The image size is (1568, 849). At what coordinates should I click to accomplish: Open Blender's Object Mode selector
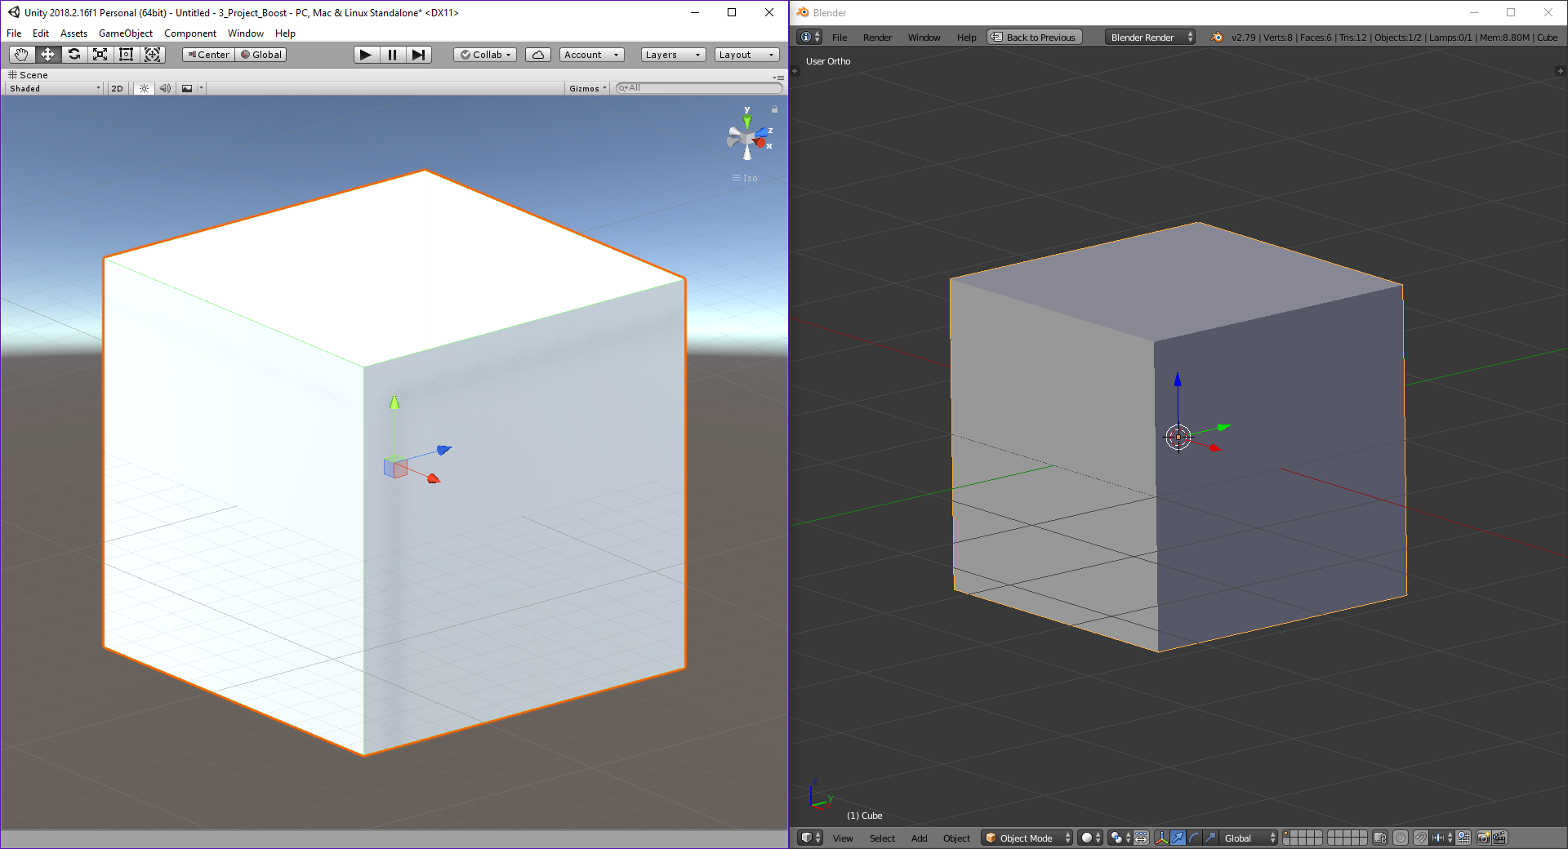pyautogui.click(x=1027, y=838)
